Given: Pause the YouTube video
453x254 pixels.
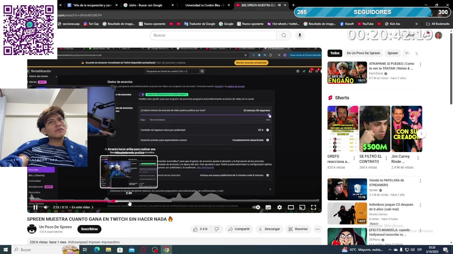Looking at the screenshot, I should tap(35, 207).
